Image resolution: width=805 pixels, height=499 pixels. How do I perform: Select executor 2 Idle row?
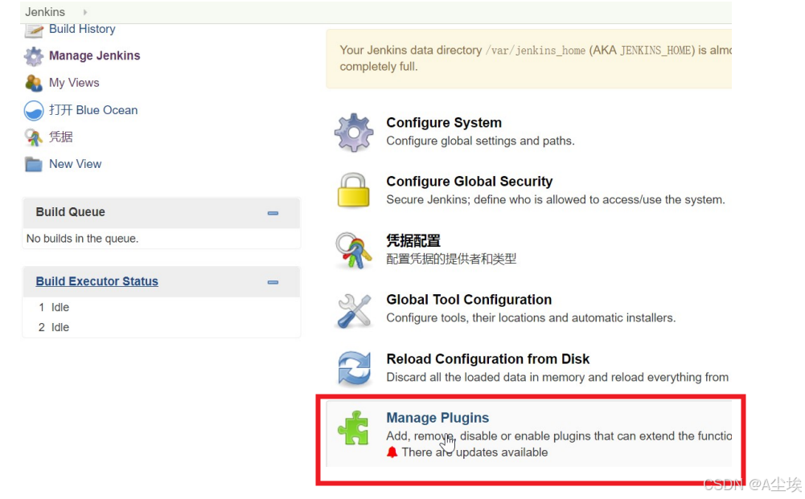[161, 327]
